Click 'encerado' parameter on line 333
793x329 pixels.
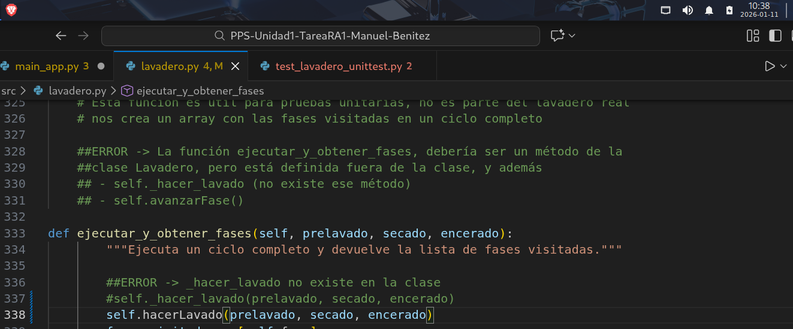coord(469,233)
